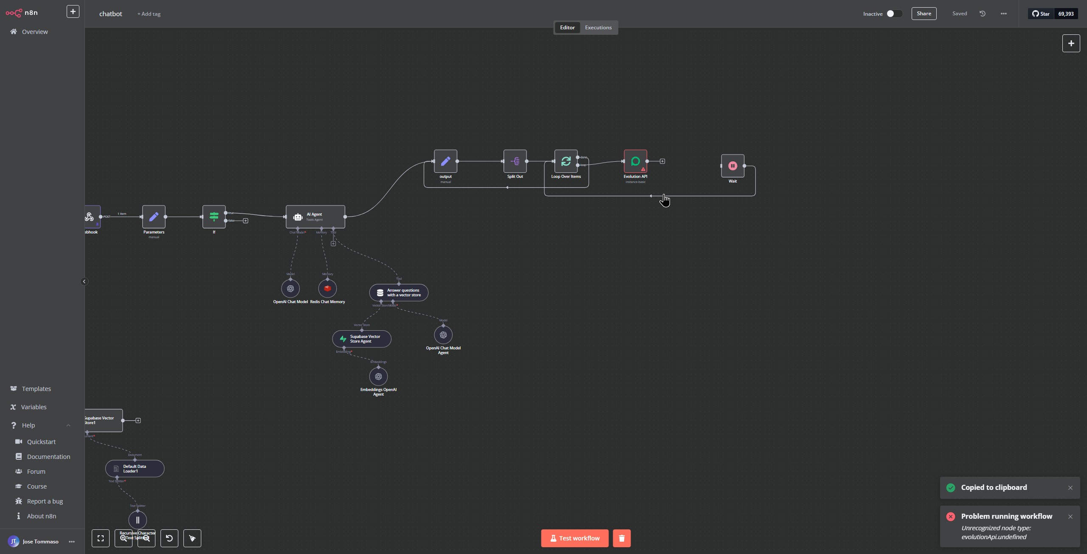This screenshot has width=1087, height=554.
Task: Select the If node icon
Action: [x=214, y=217]
